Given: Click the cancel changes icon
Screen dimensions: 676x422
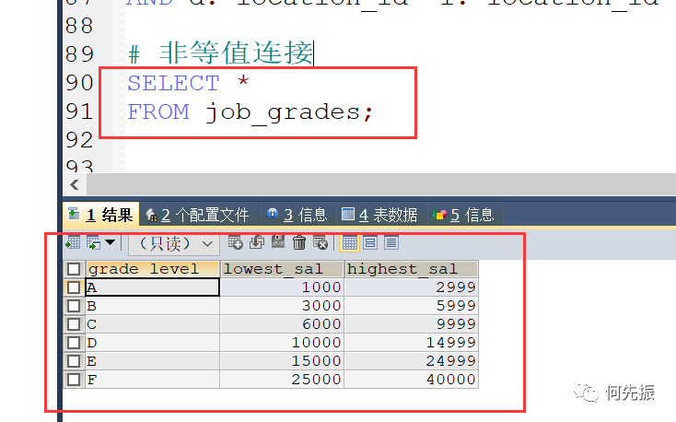Looking at the screenshot, I should [321, 242].
